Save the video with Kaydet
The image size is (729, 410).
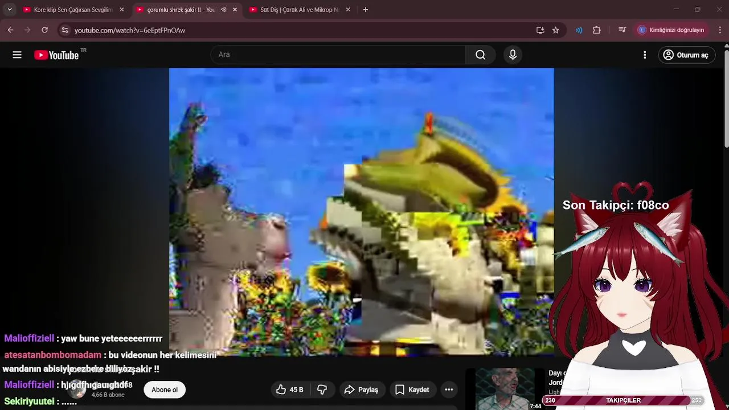click(x=412, y=389)
